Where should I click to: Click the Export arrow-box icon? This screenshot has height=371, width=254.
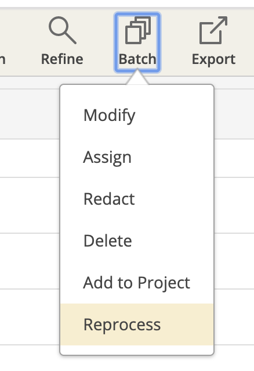[213, 30]
